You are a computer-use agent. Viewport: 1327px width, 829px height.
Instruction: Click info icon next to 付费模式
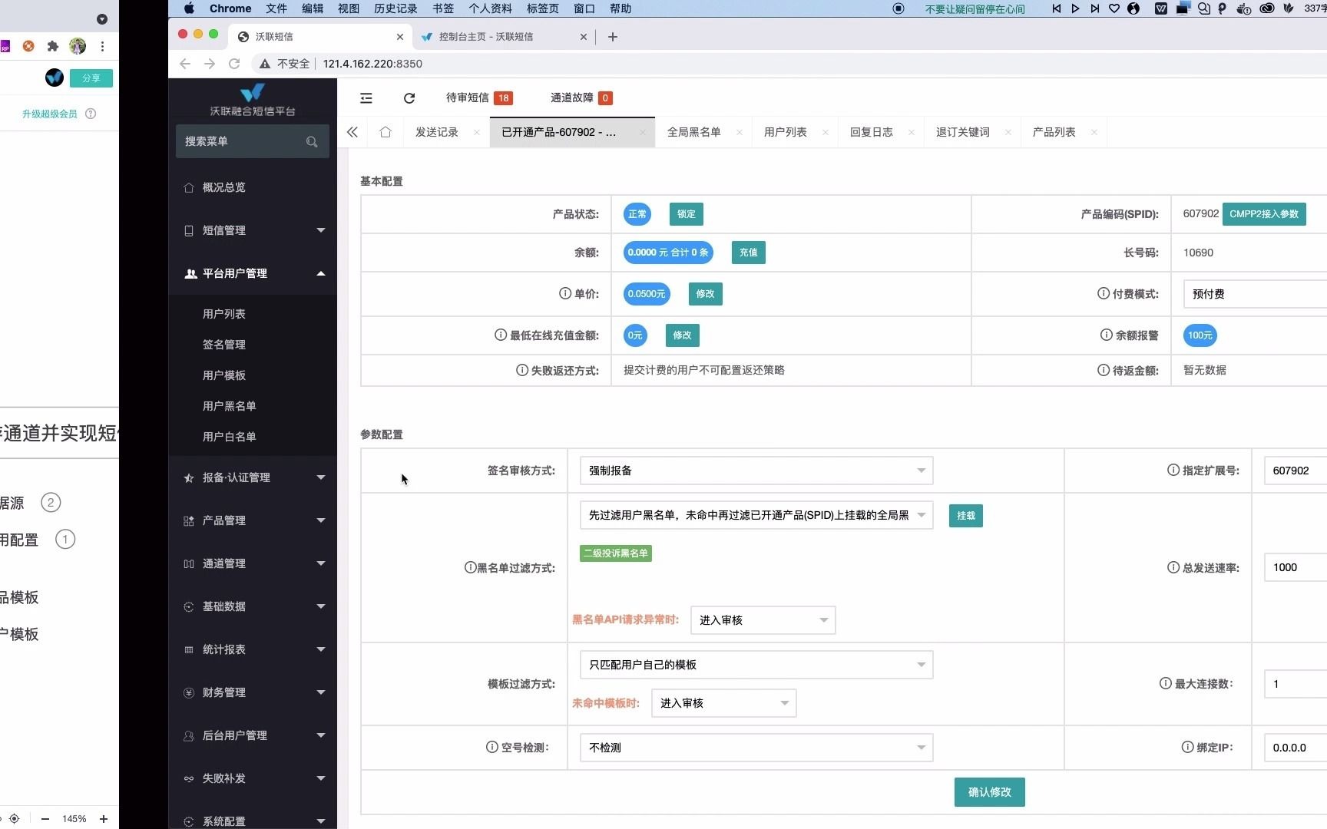tap(1104, 293)
